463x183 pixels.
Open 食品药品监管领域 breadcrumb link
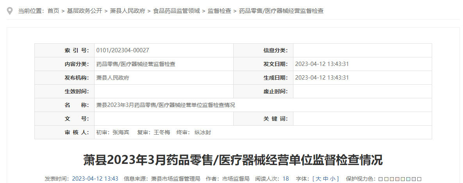click(176, 11)
